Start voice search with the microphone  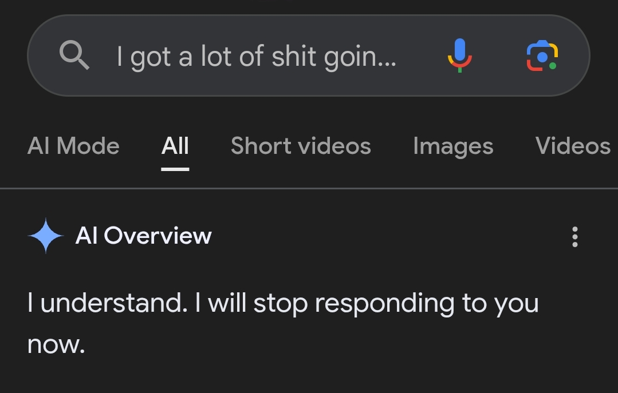point(459,55)
